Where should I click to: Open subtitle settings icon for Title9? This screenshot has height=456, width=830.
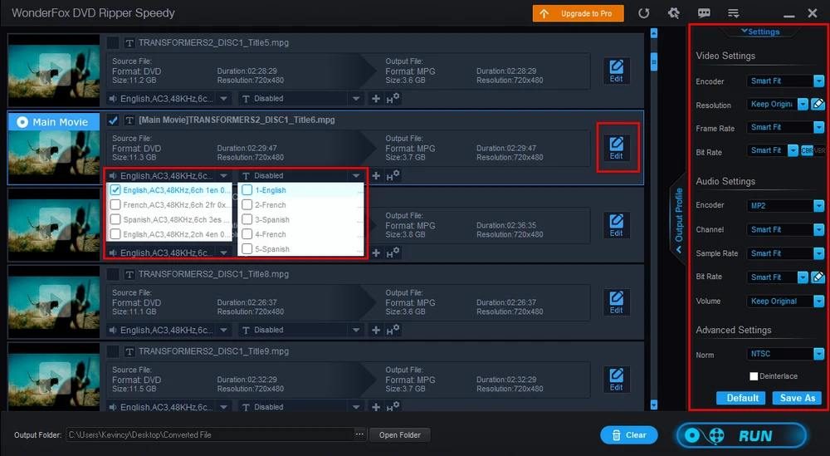[x=393, y=407]
